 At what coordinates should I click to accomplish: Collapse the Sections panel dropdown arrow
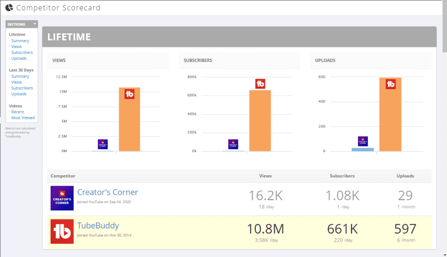34,24
